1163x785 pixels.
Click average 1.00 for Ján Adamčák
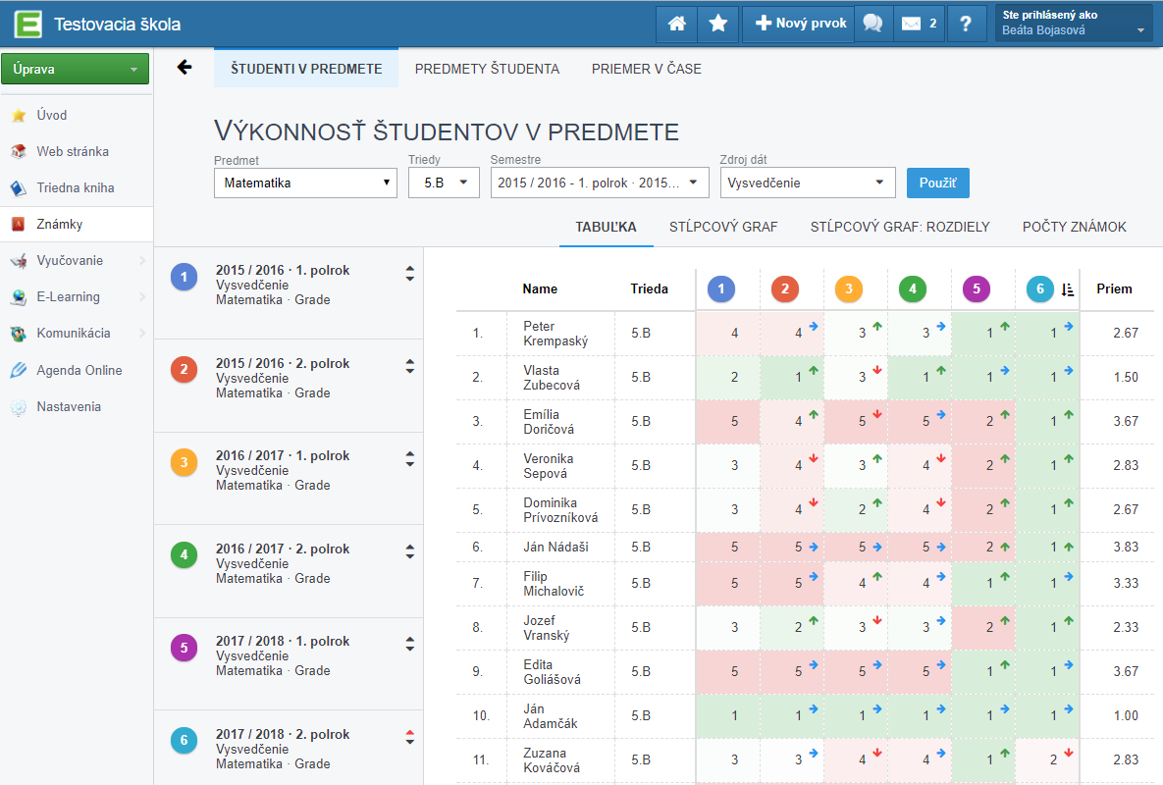1125,716
